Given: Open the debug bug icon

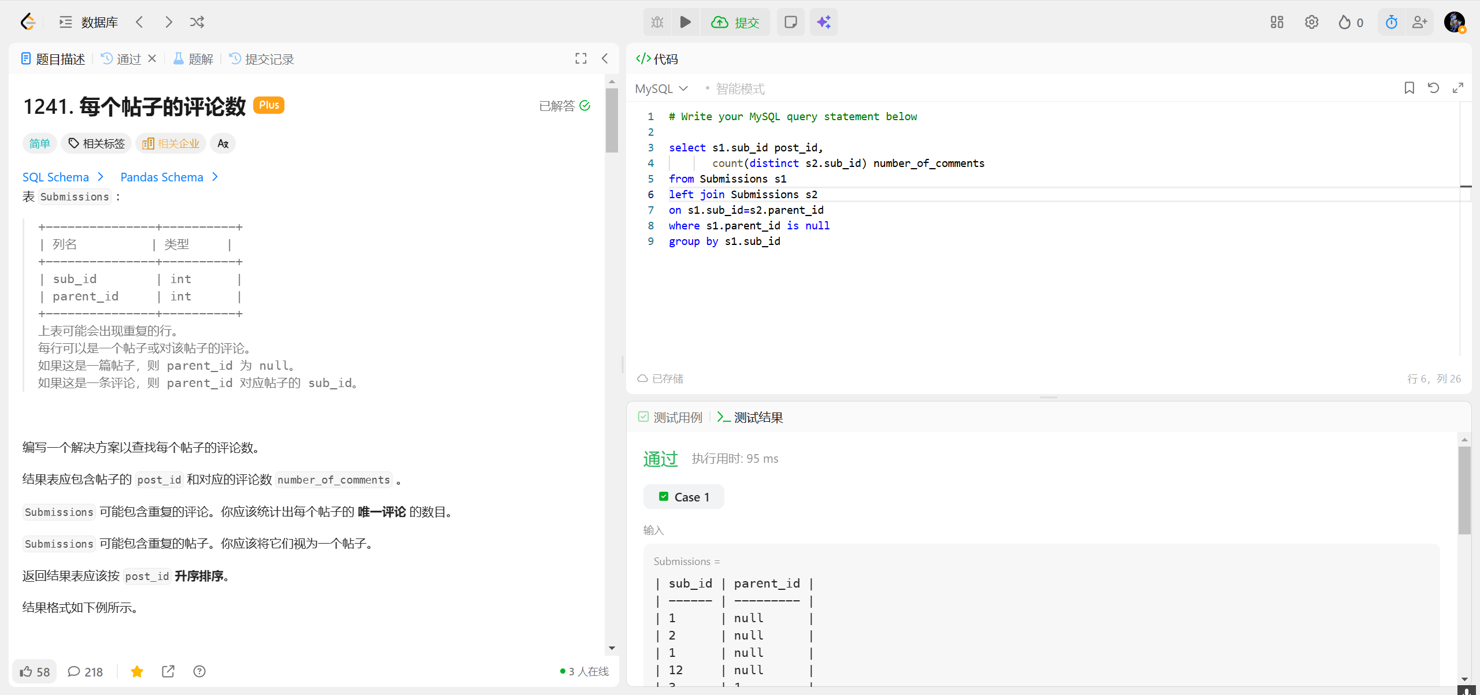Looking at the screenshot, I should point(657,22).
